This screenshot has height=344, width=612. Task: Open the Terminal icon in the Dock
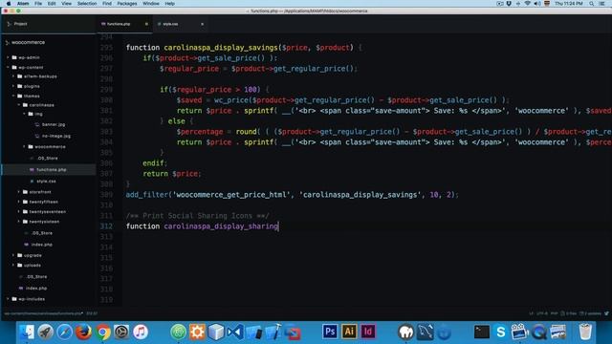click(x=482, y=332)
